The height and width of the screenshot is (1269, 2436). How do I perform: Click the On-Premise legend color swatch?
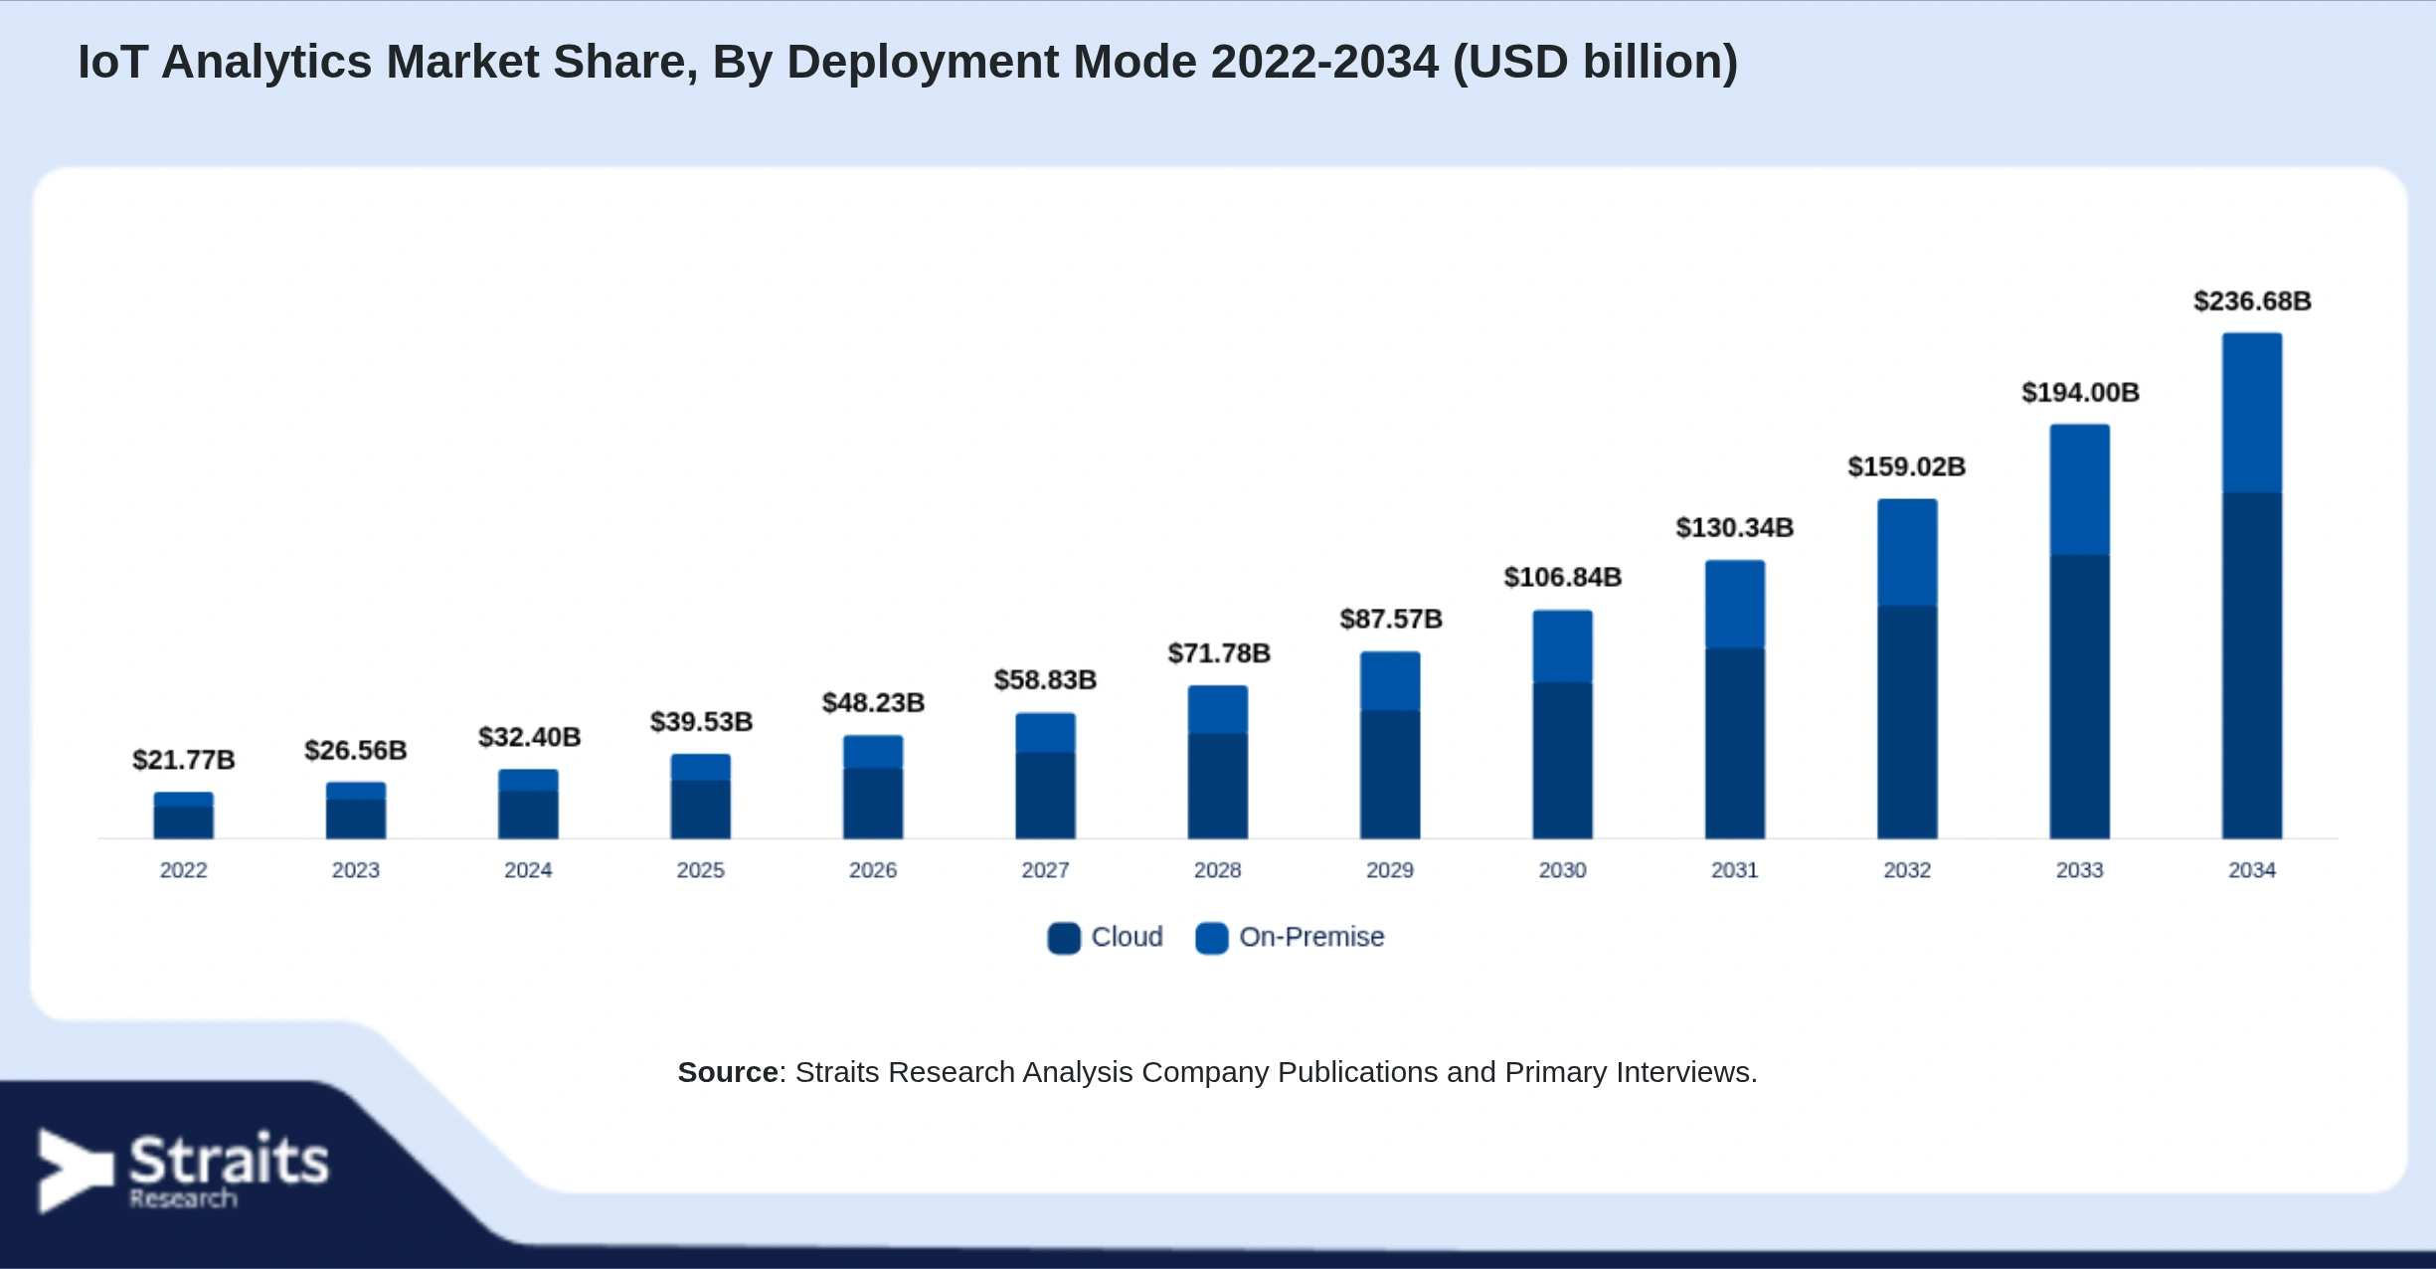pyautogui.click(x=1212, y=938)
